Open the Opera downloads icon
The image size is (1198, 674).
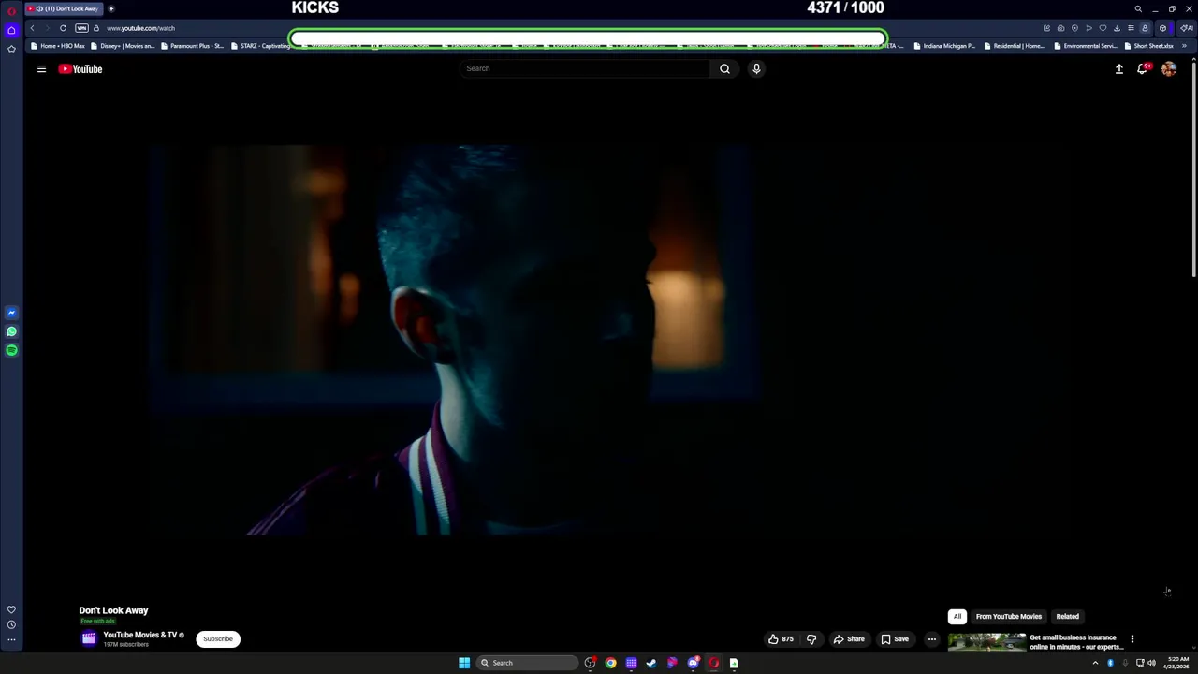pyautogui.click(x=1117, y=28)
